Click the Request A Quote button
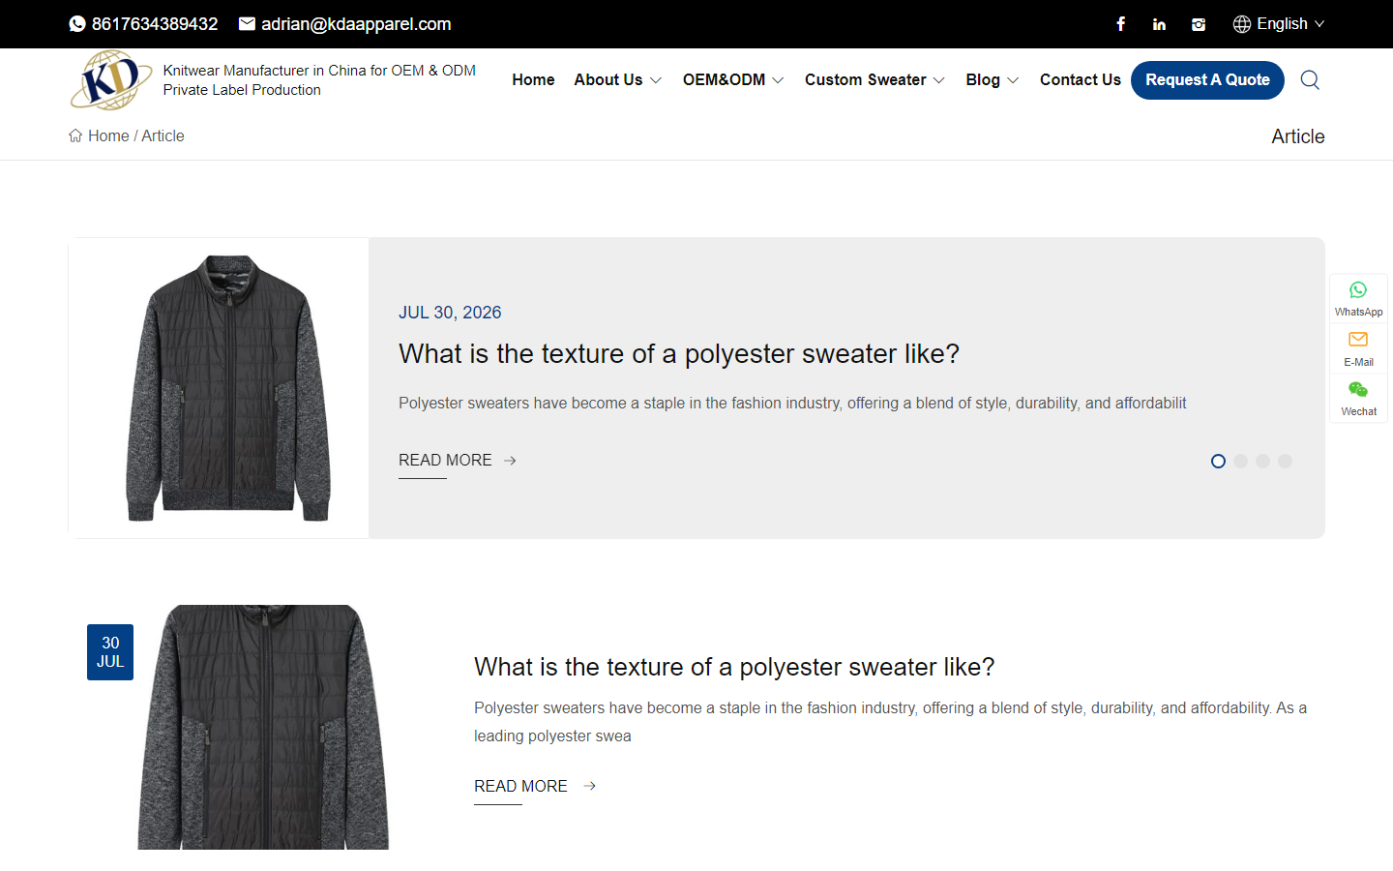The image size is (1393, 871). pyautogui.click(x=1207, y=79)
